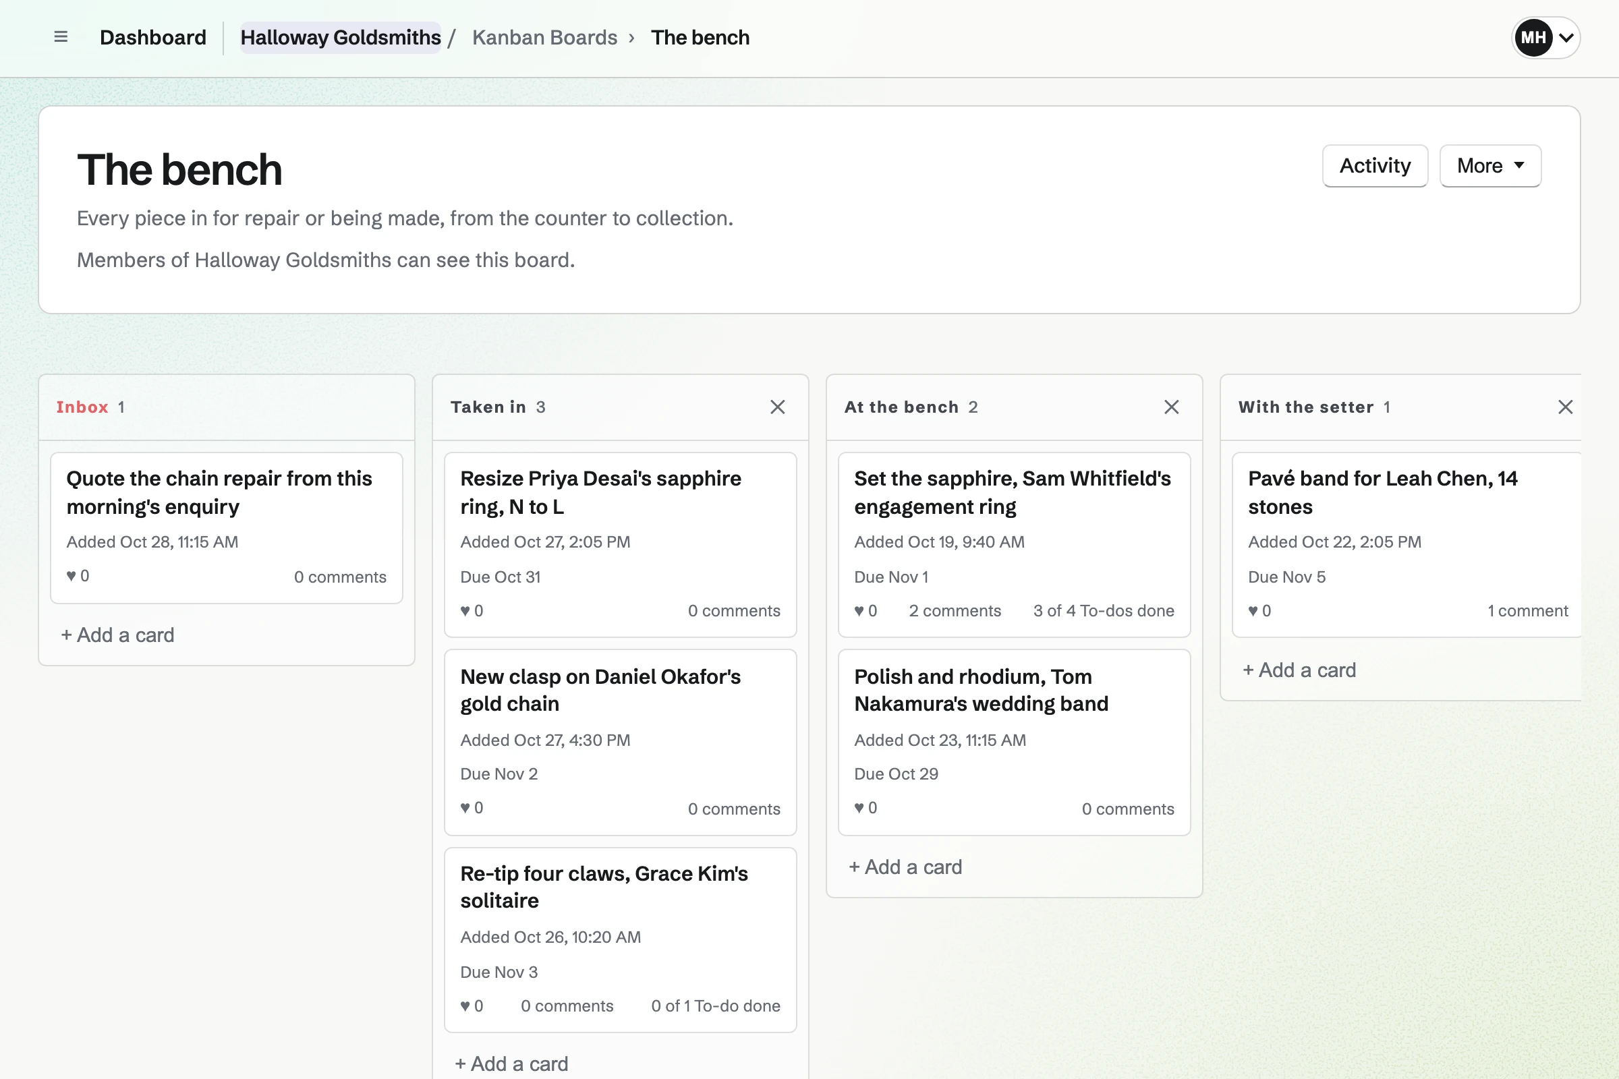The width and height of the screenshot is (1619, 1079).
Task: Like the Pavé band for Leah Chen card
Action: [1259, 611]
